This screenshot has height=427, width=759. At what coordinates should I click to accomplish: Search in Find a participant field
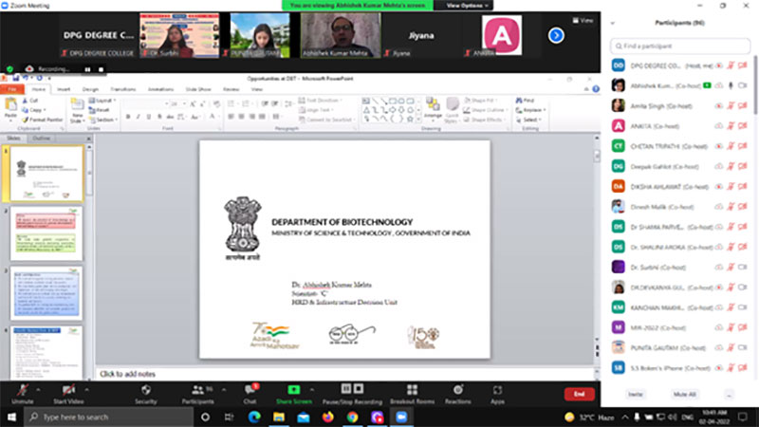(679, 46)
